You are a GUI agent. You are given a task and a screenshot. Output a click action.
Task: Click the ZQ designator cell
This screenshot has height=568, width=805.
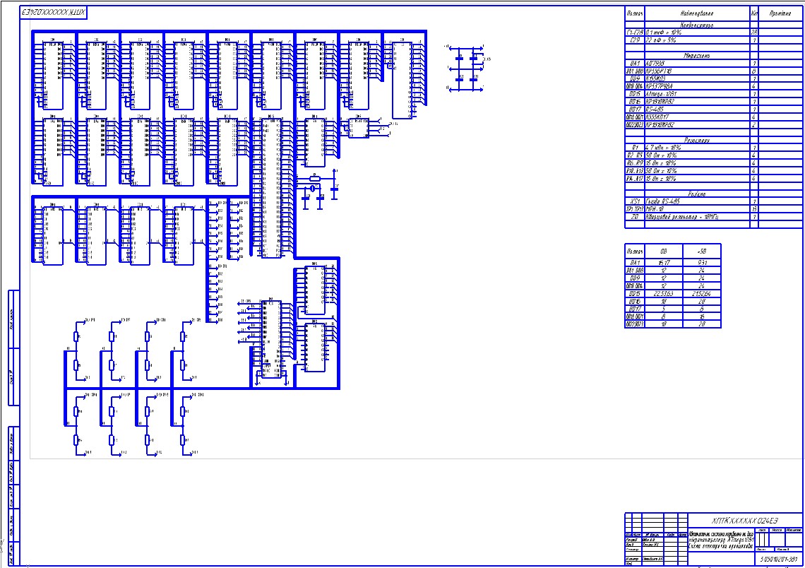[635, 217]
